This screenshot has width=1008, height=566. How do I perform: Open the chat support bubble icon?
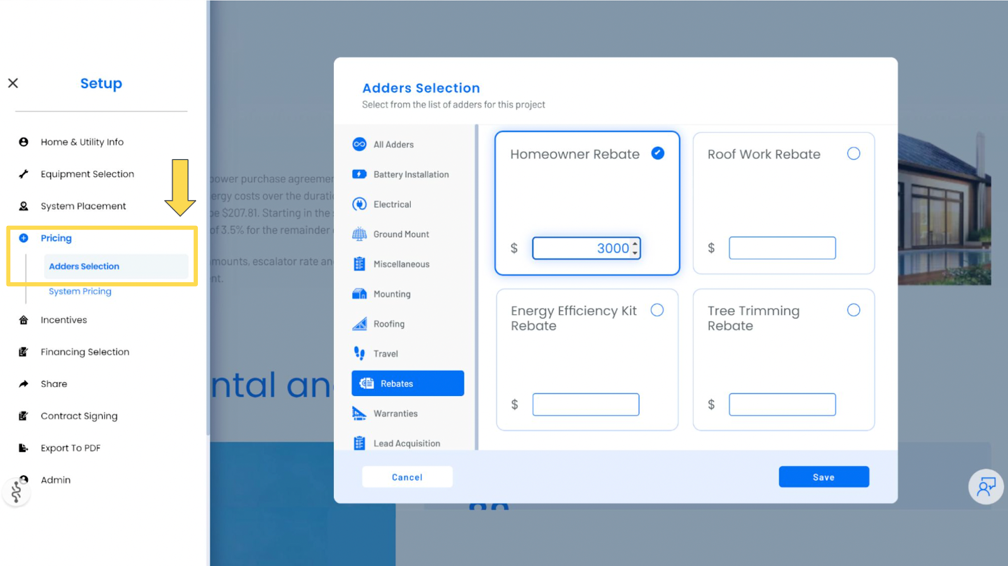(985, 487)
